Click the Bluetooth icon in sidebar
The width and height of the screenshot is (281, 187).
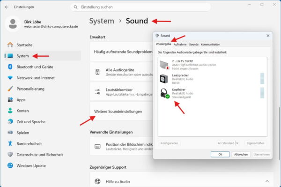click(10, 67)
